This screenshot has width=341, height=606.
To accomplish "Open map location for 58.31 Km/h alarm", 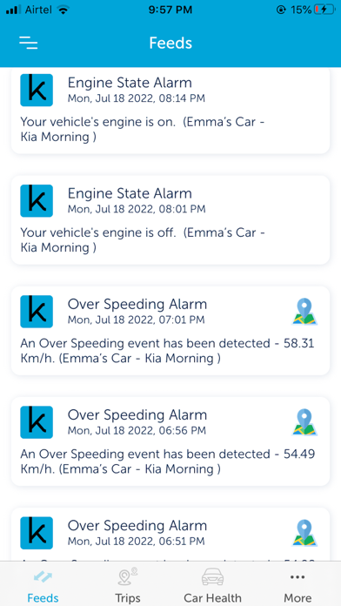I will point(304,312).
